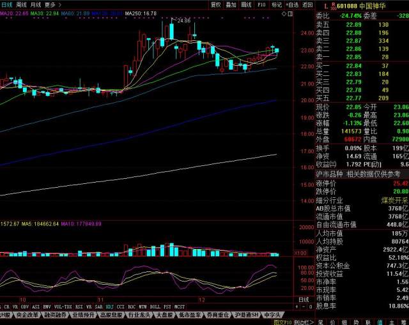
Task: Open the 高股息股 sector tab
Action: tap(111, 315)
